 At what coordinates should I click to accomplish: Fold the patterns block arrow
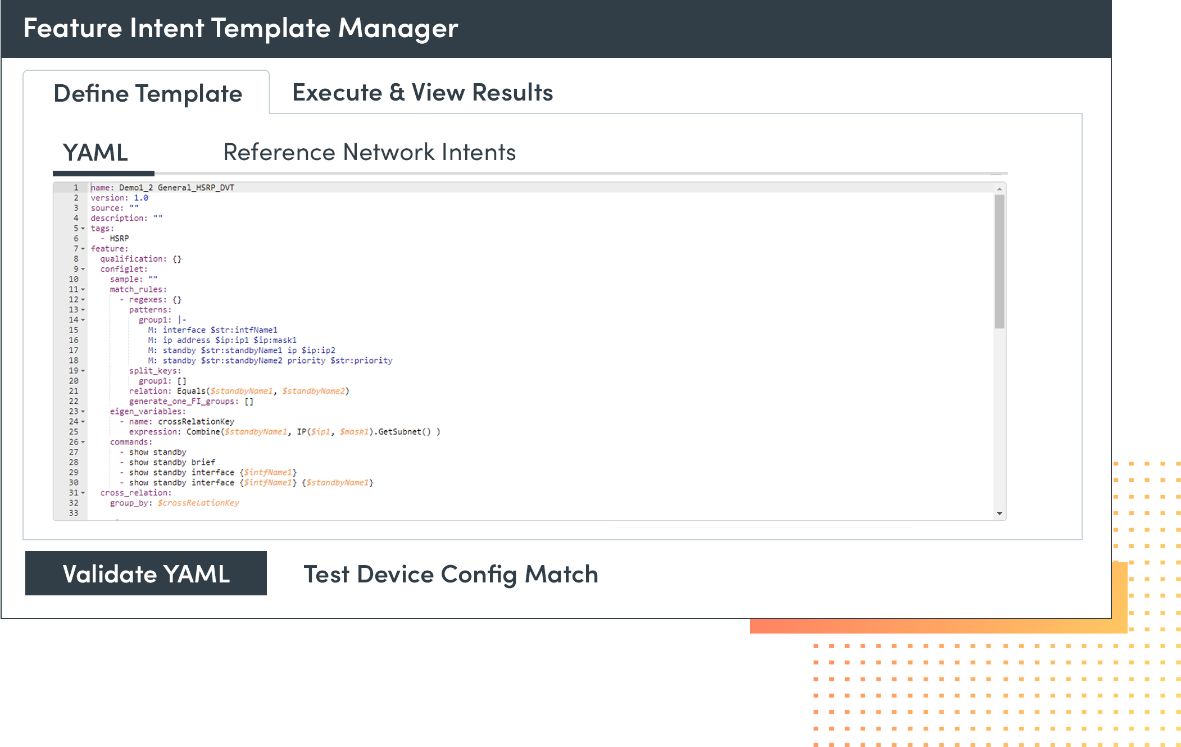83,310
